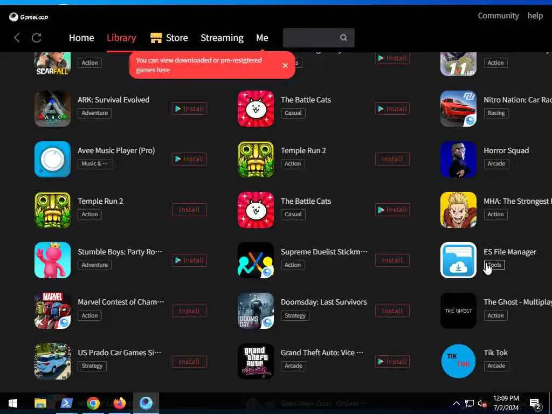Click the refresh icon in GameLoop header

point(37,38)
